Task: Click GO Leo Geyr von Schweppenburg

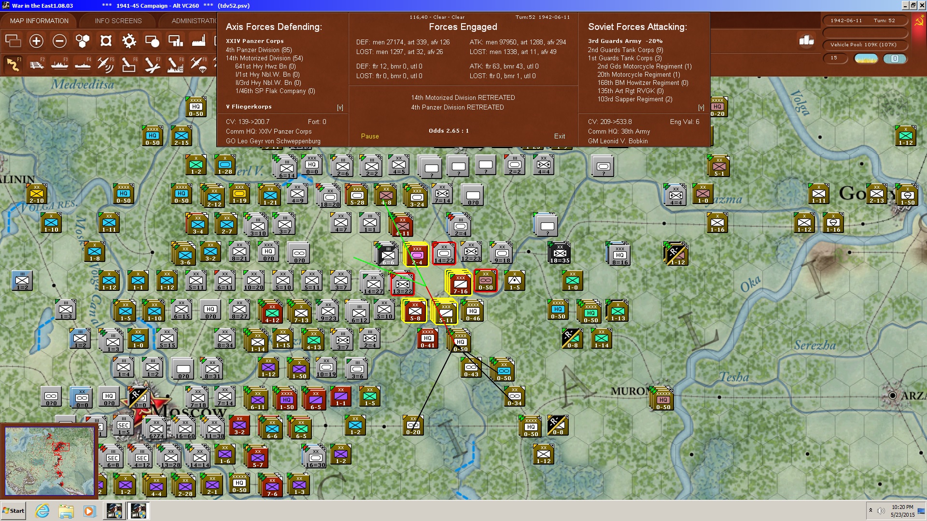Action: point(273,141)
